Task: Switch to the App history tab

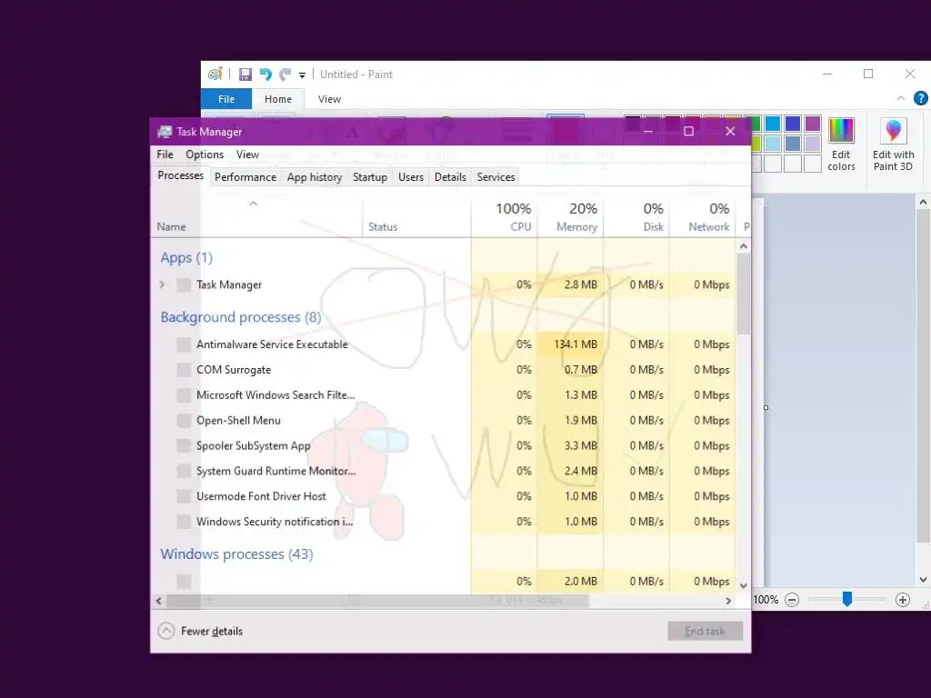Action: click(x=315, y=177)
